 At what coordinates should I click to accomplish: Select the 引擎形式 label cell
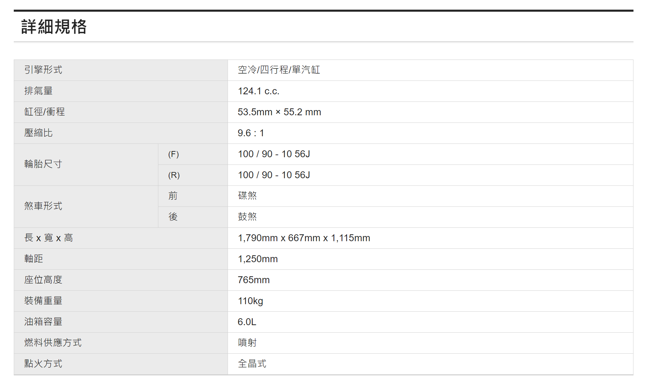coord(43,70)
